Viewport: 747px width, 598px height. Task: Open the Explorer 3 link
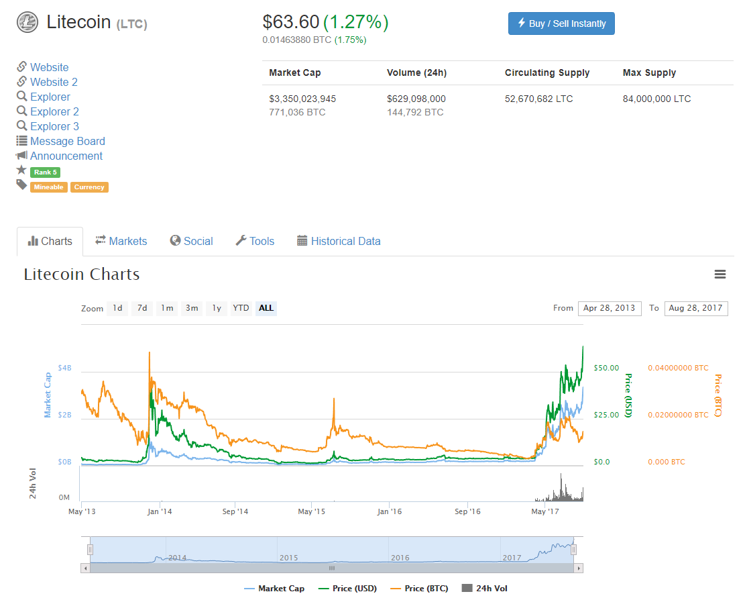55,126
